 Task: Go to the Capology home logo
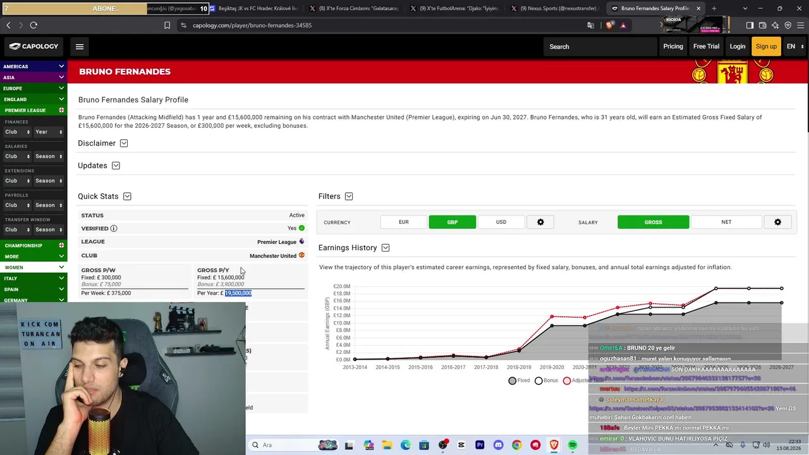click(34, 46)
